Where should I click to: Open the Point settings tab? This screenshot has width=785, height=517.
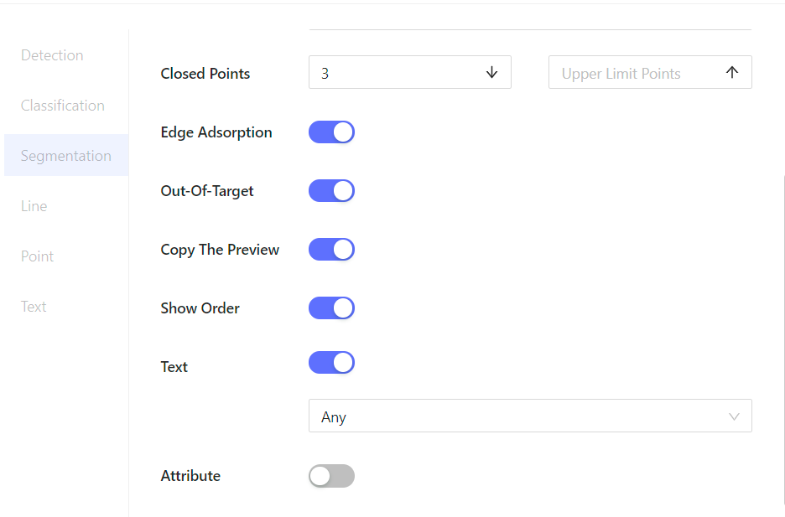[x=37, y=256]
